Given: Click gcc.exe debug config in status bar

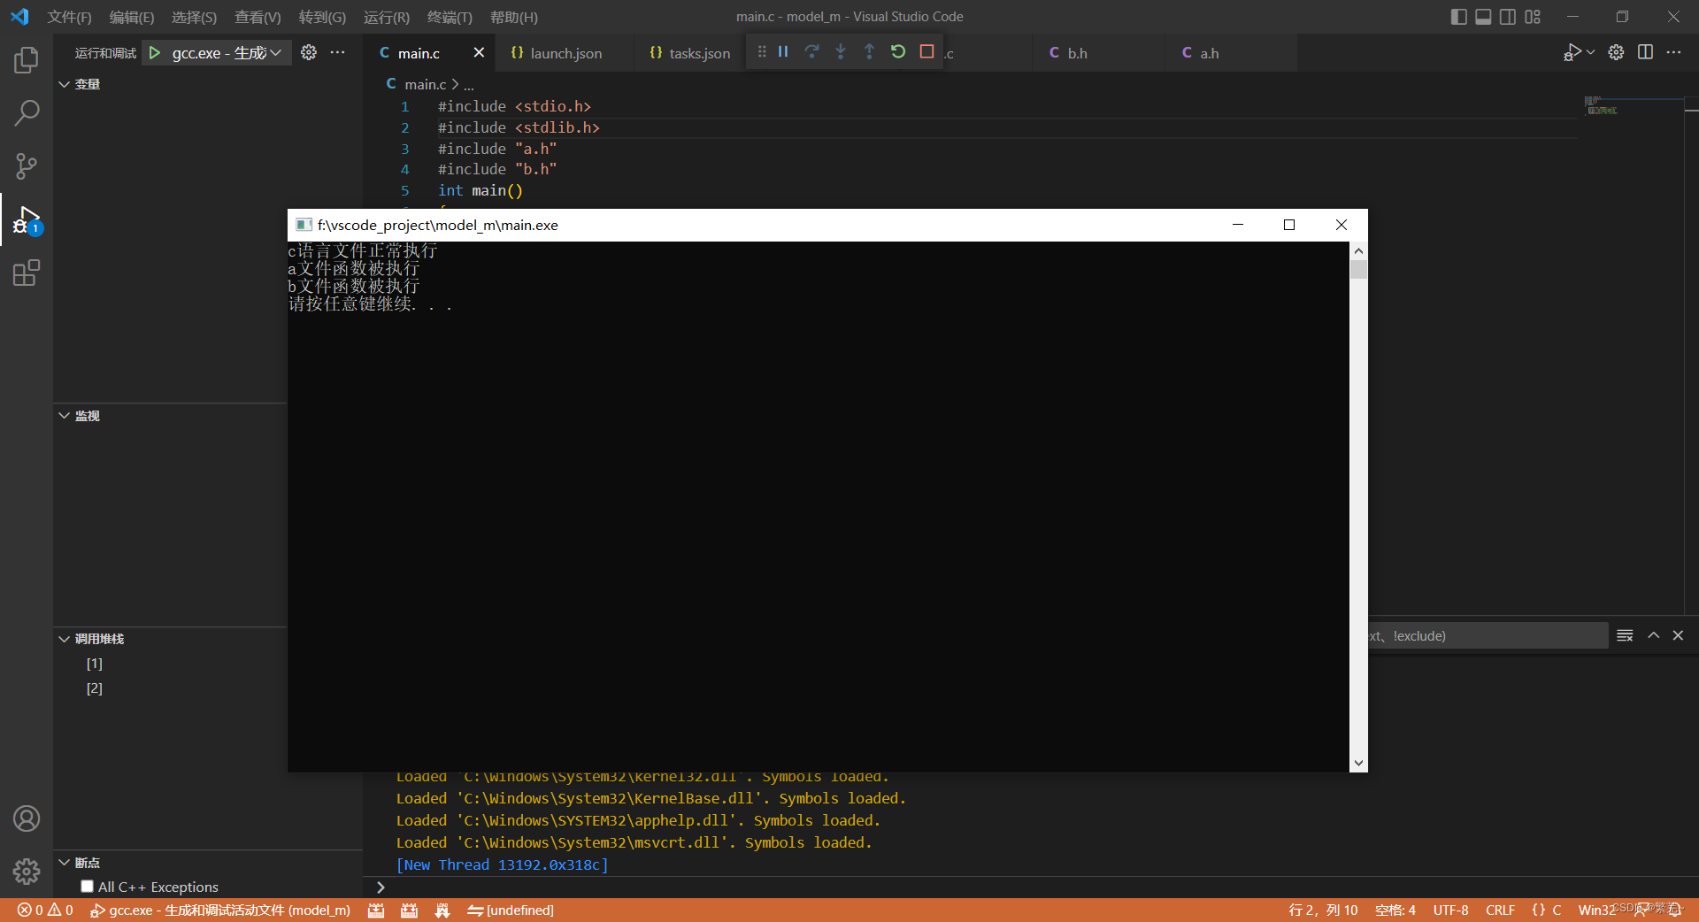Looking at the screenshot, I should (x=220, y=910).
